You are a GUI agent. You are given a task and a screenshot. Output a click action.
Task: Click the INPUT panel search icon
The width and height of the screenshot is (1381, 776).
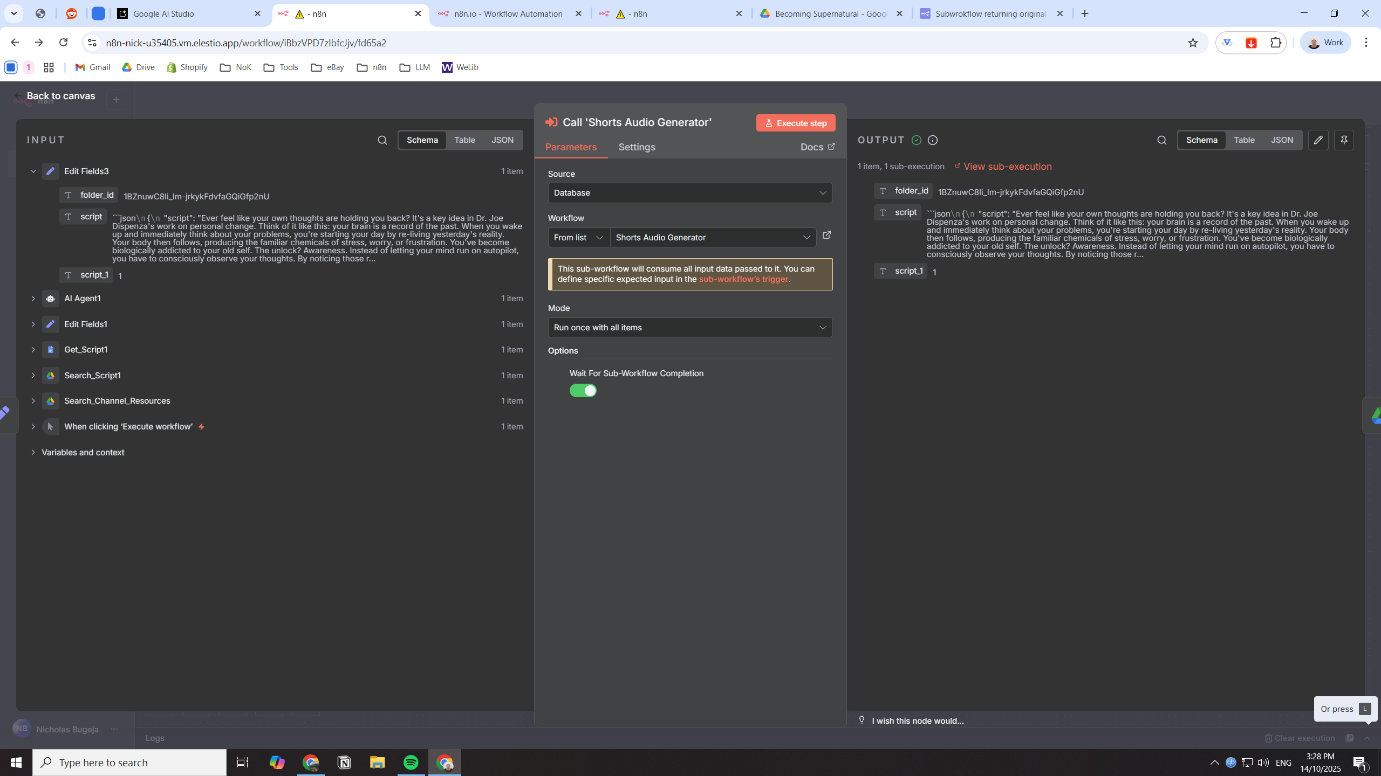pos(382,140)
